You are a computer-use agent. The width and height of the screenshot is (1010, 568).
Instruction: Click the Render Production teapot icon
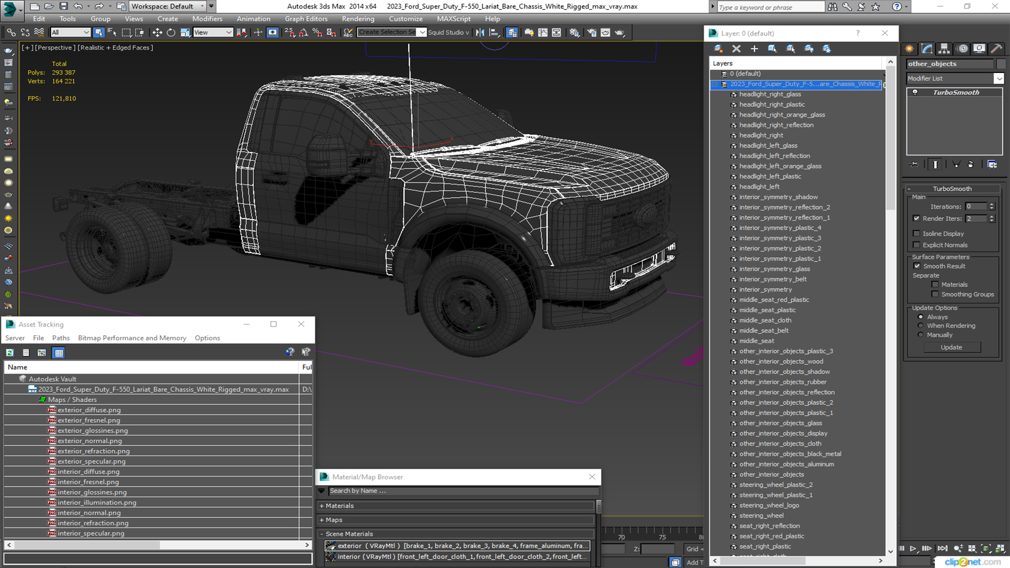pos(620,33)
